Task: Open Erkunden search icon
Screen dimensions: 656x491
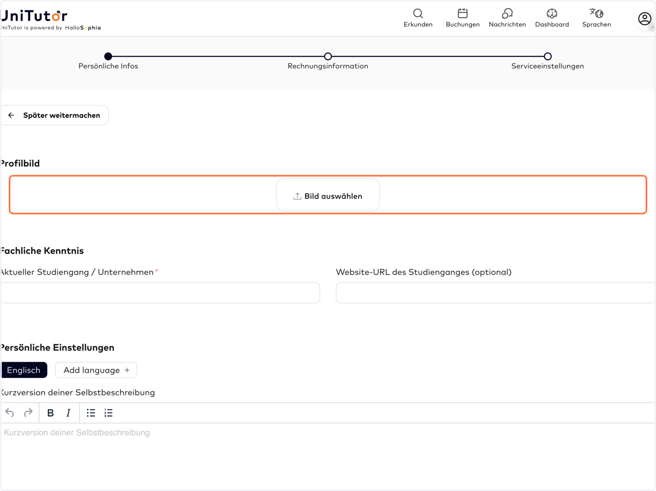Action: pos(418,13)
